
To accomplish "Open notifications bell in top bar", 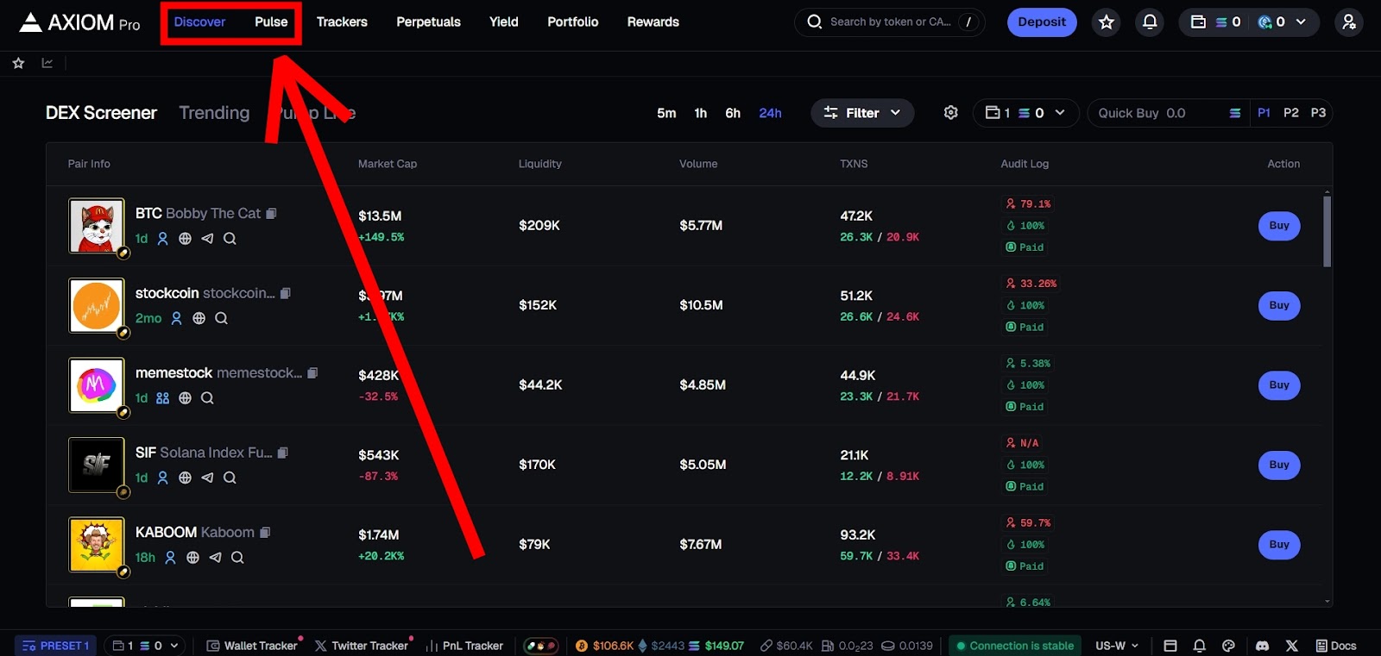I will (x=1150, y=22).
